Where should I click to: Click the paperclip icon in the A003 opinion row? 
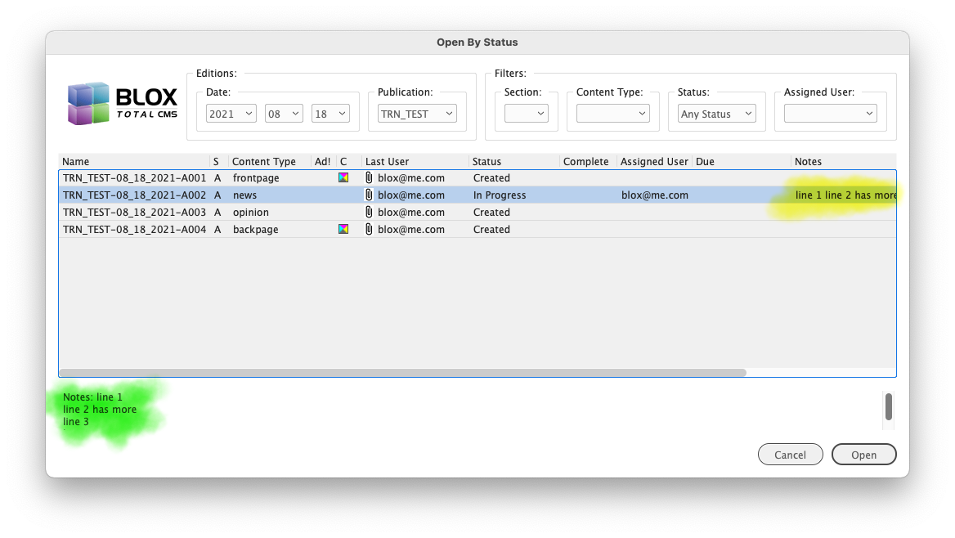tap(369, 212)
